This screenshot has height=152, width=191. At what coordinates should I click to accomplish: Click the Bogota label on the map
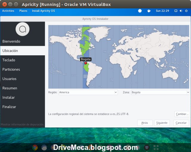[x=86, y=59]
